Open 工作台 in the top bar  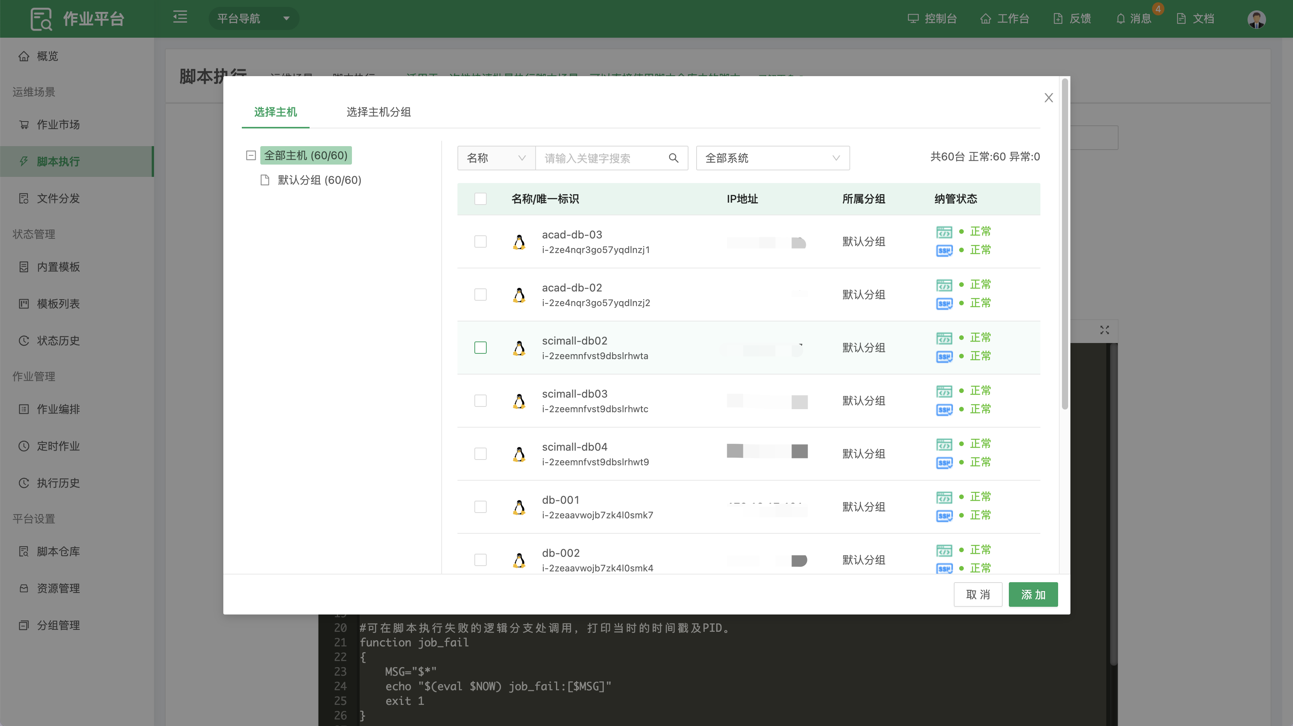[1004, 18]
